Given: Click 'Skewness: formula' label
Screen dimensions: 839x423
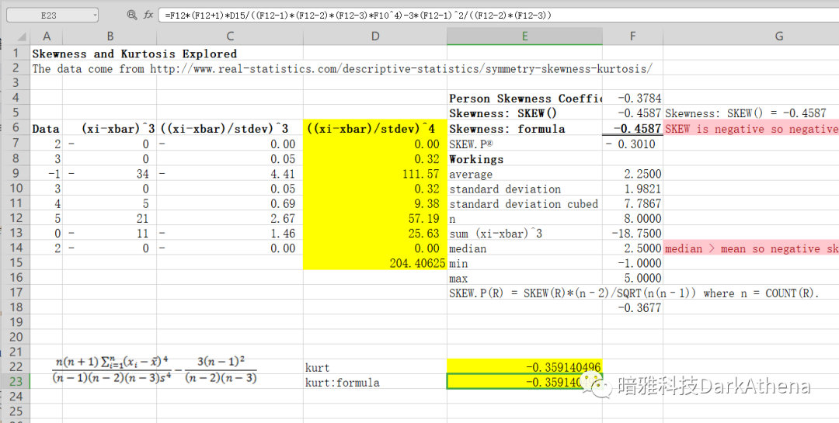Looking at the screenshot, I should tap(507, 128).
